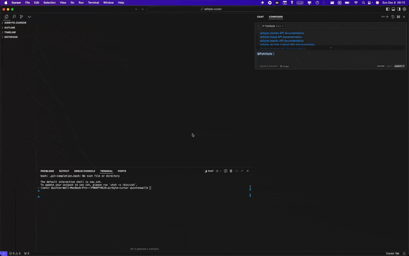This screenshot has width=409, height=256.
Task: Click the ports forwarded status item
Action: click(27, 253)
